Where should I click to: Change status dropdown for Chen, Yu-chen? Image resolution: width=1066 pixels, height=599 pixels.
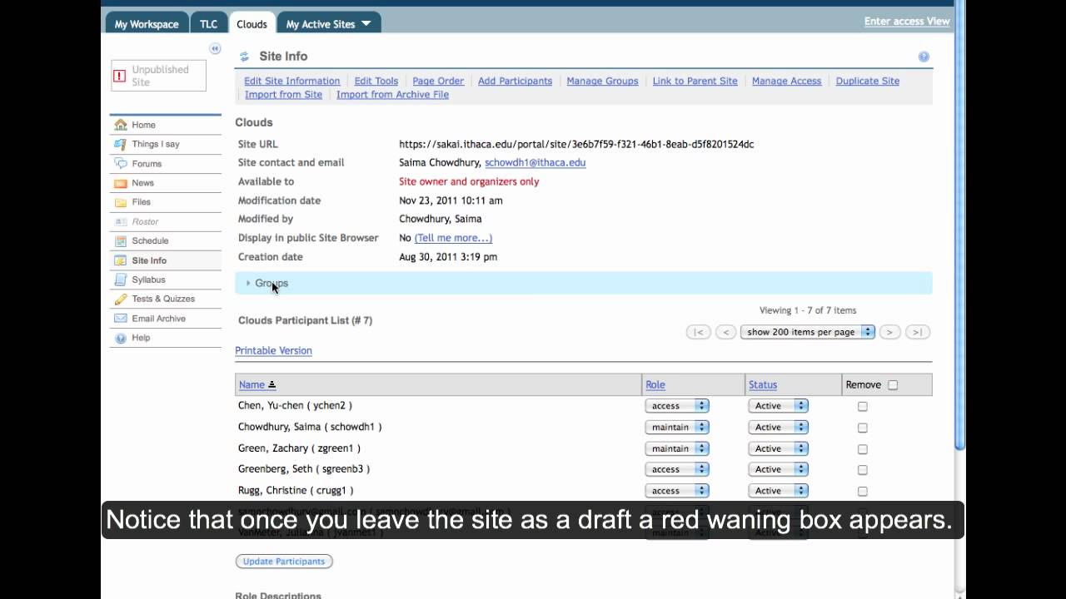tap(778, 406)
